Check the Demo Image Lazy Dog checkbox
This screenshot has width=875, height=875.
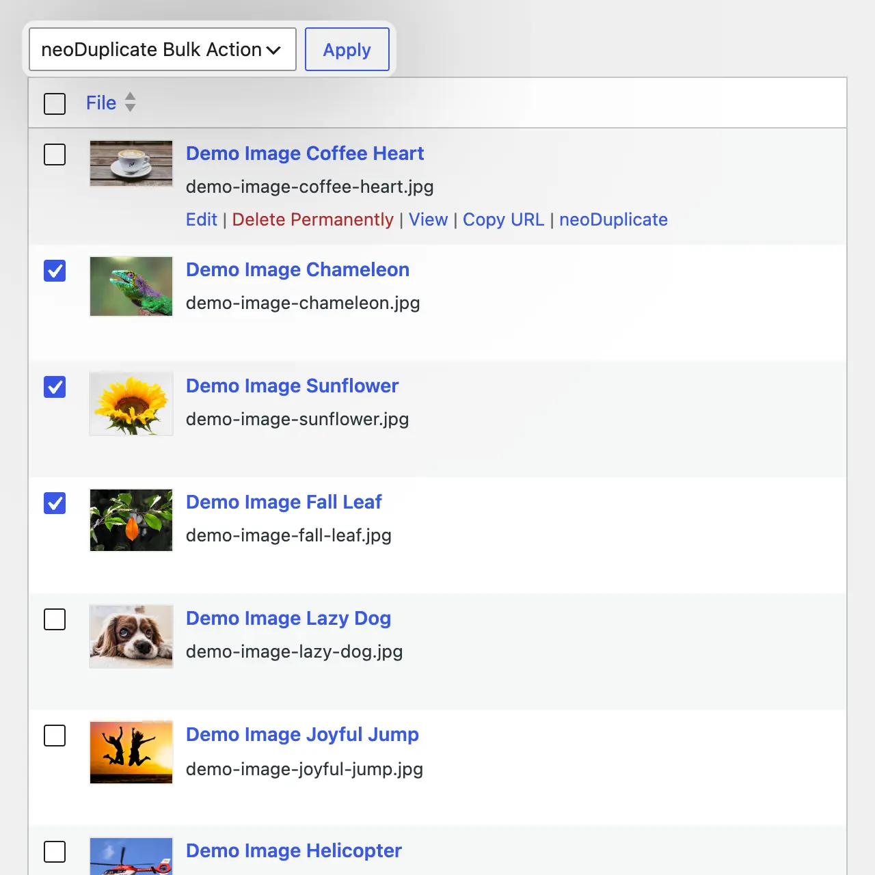[x=55, y=619]
